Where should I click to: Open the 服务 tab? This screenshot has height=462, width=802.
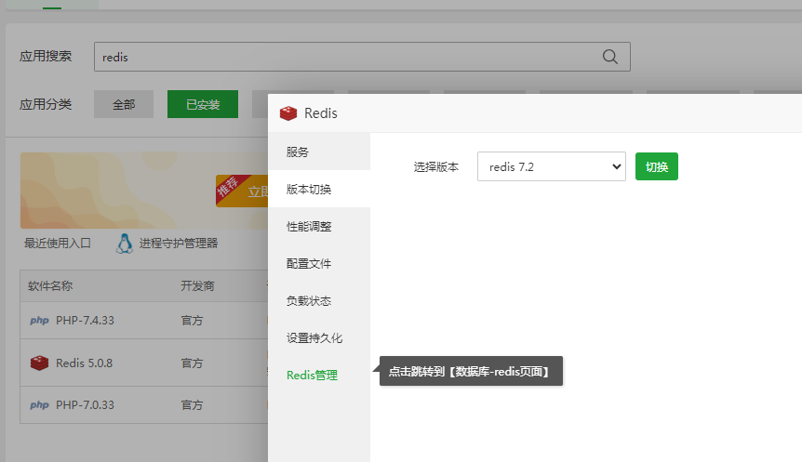(x=319, y=152)
